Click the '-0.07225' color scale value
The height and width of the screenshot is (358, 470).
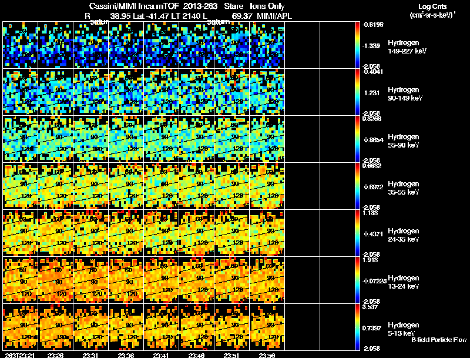374,281
